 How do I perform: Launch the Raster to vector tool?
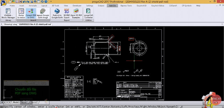tap(21, 14)
